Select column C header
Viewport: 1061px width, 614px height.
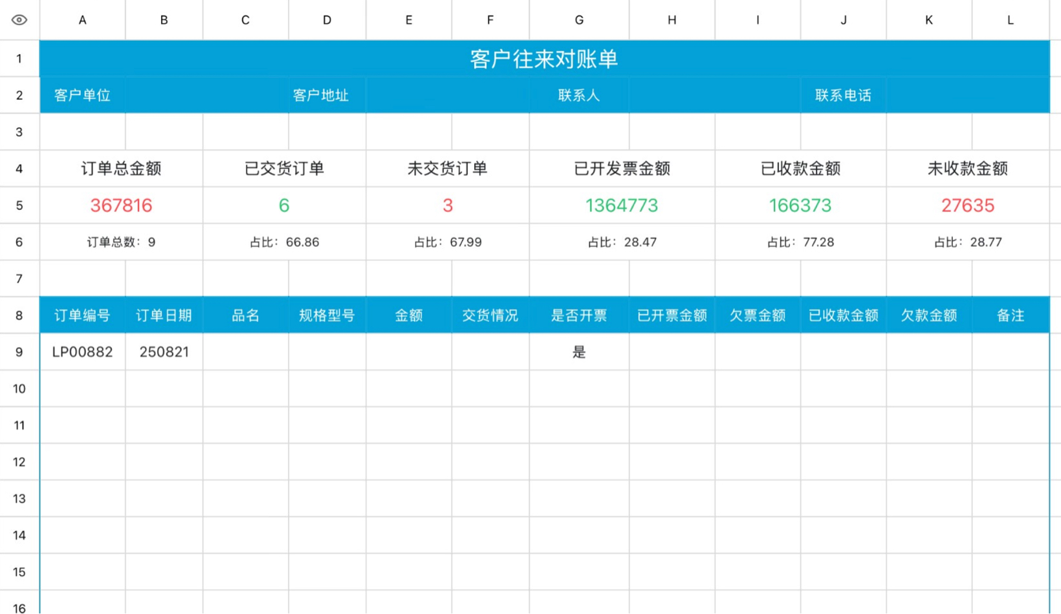click(x=246, y=20)
